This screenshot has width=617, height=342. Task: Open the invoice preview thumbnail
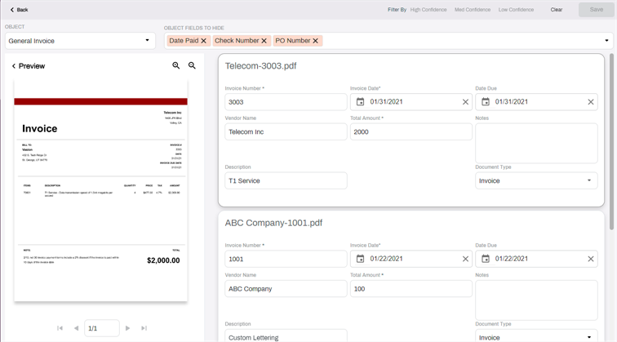point(100,190)
